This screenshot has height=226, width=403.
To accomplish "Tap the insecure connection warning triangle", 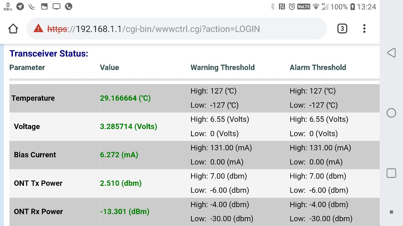I will click(38, 29).
